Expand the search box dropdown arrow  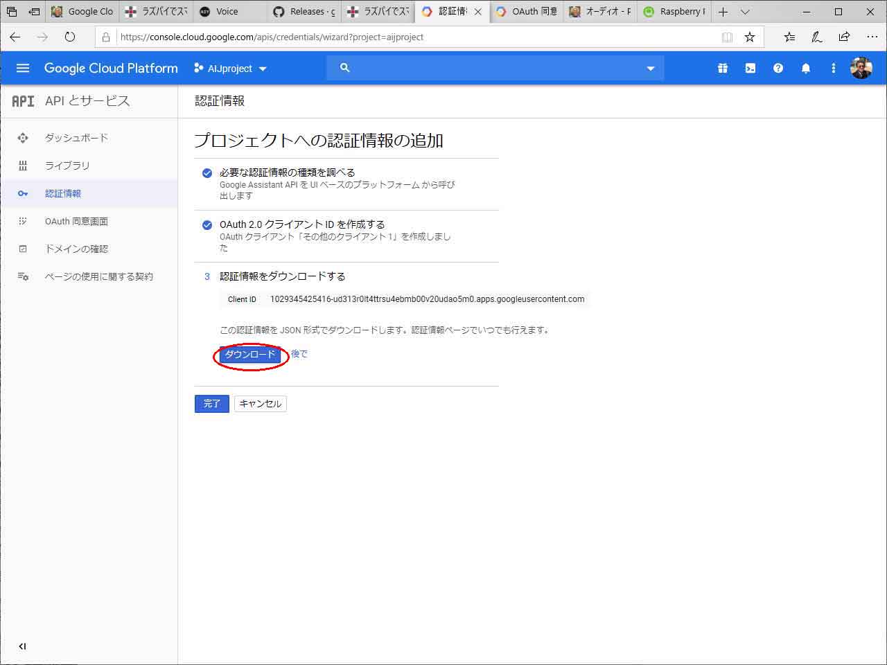click(650, 69)
